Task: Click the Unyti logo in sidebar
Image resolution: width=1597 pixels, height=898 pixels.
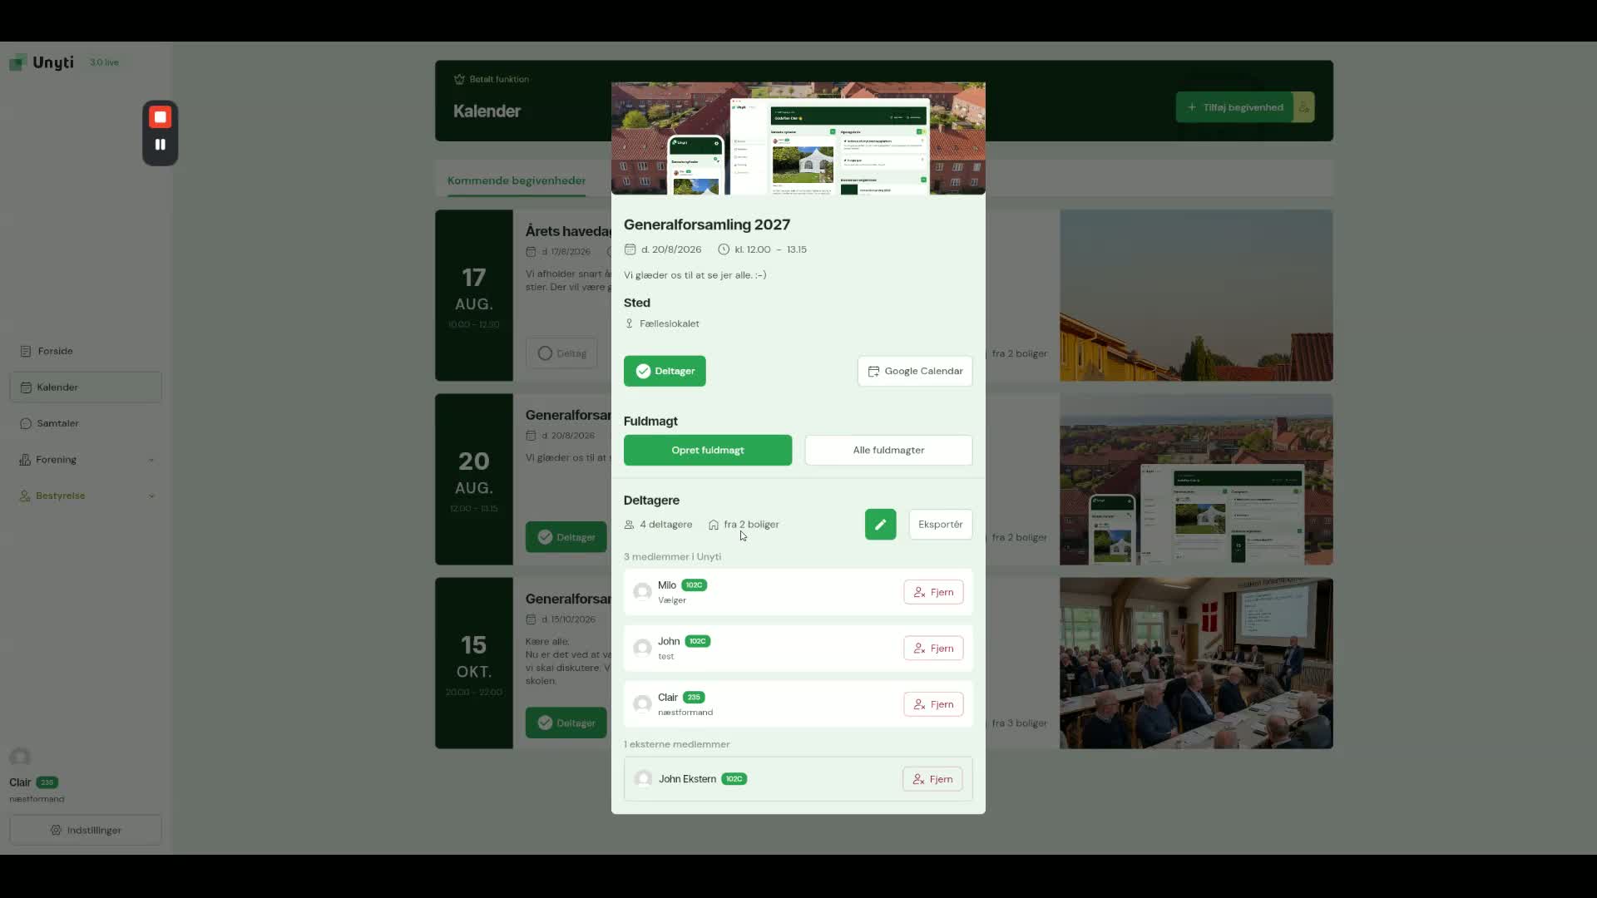Action: coord(42,62)
